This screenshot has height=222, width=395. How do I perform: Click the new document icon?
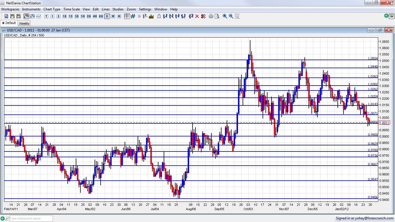pyautogui.click(x=6, y=16)
